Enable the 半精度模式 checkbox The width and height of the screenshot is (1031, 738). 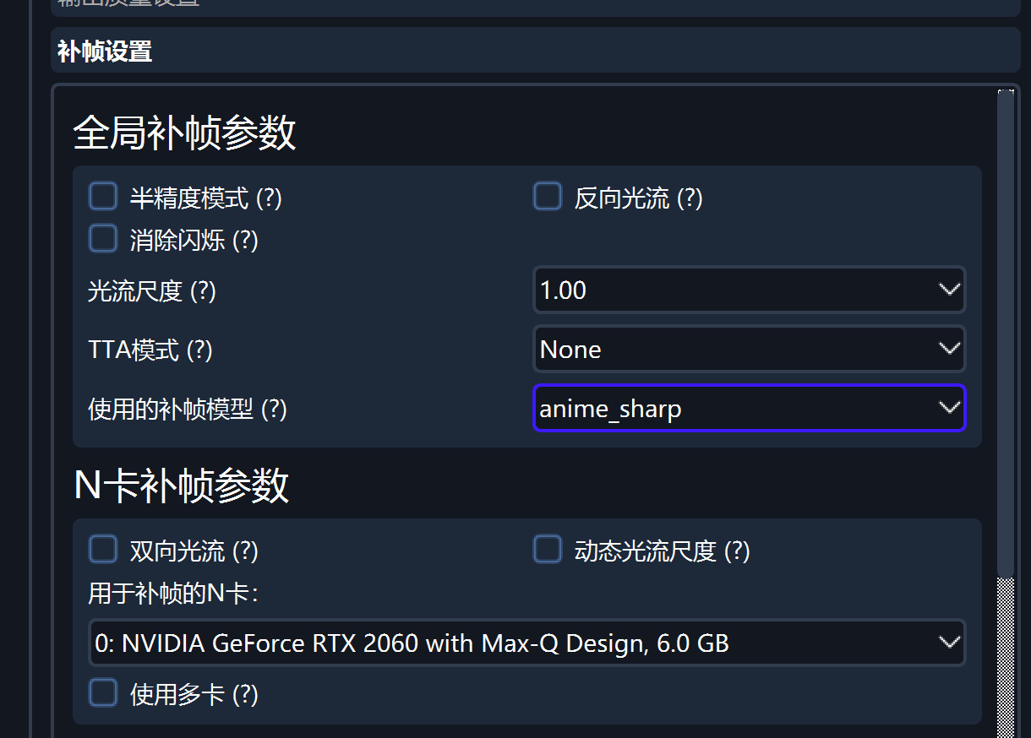(103, 197)
